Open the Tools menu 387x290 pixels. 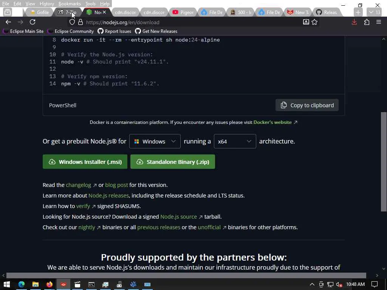[x=90, y=4]
